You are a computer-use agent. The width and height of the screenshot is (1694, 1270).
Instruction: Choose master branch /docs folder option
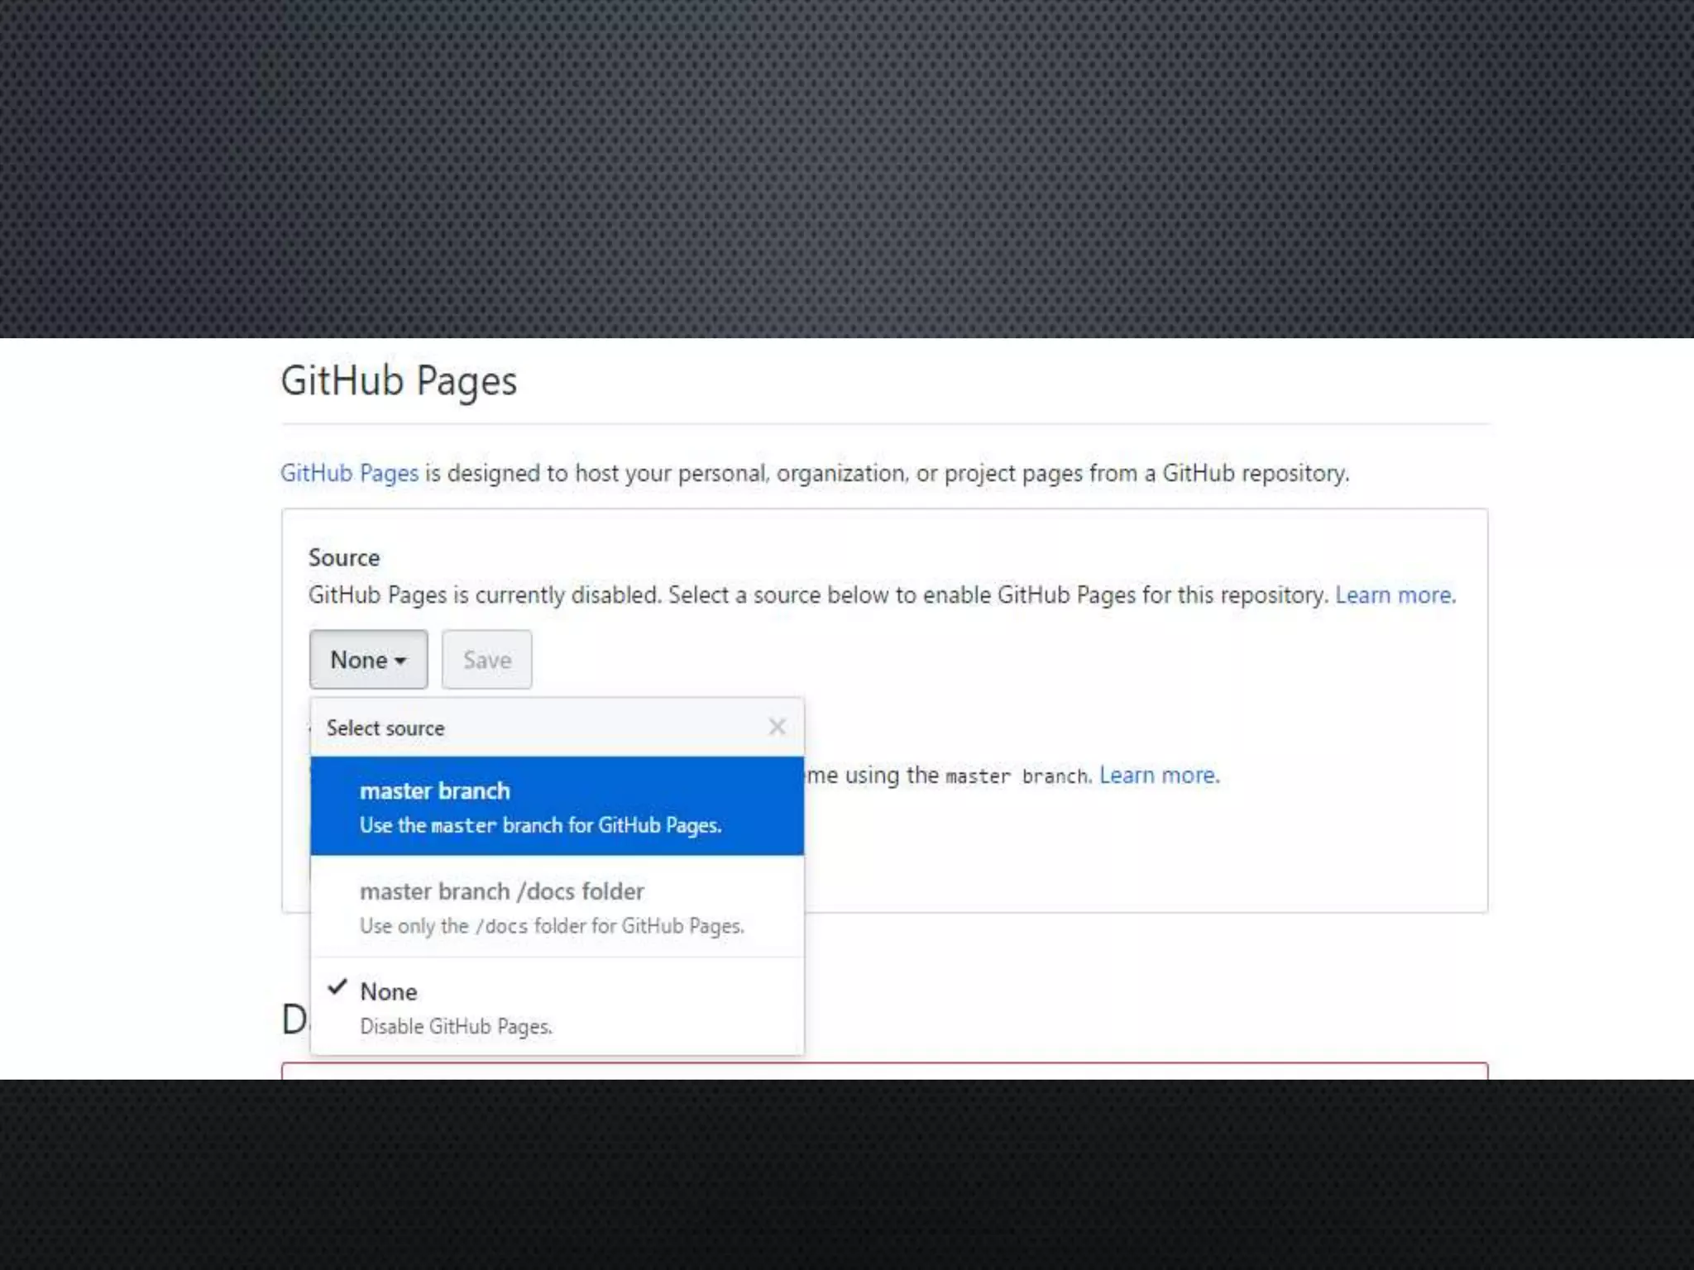point(501,891)
